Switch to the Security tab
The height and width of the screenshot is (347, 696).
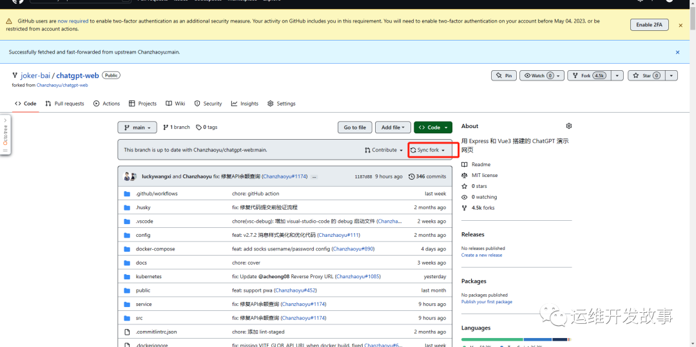[x=208, y=104]
